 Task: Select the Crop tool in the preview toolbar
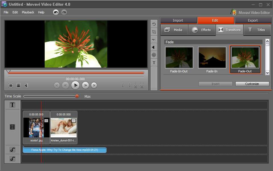154,32
